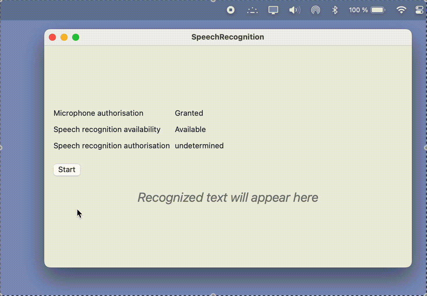Screen dimensions: 427x296
Task: Open the Bluetooth status menu
Action: 335,10
